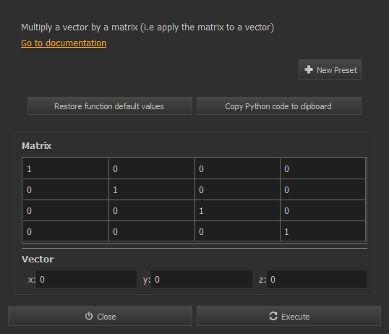
Task: Focus the vector z input field
Action: click(x=317, y=279)
